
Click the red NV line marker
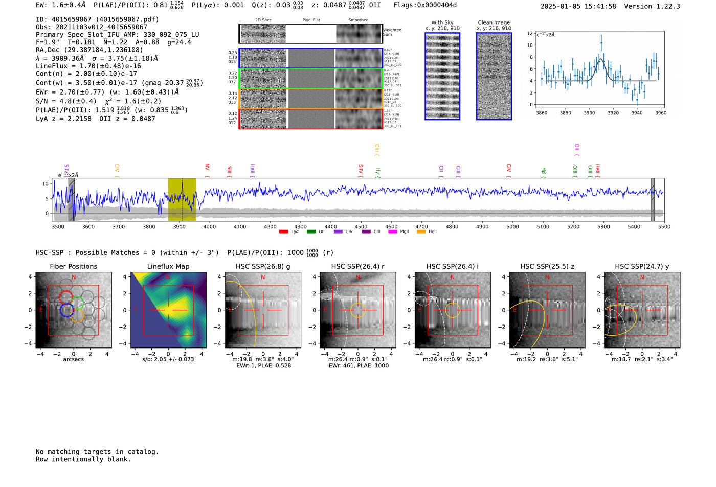(207, 170)
